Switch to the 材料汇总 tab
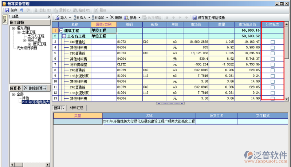Screen dimensions: 291x167 76,108
